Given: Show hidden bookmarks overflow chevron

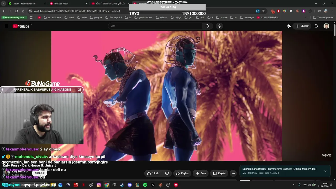Looking at the screenshot, I should click(x=306, y=18).
